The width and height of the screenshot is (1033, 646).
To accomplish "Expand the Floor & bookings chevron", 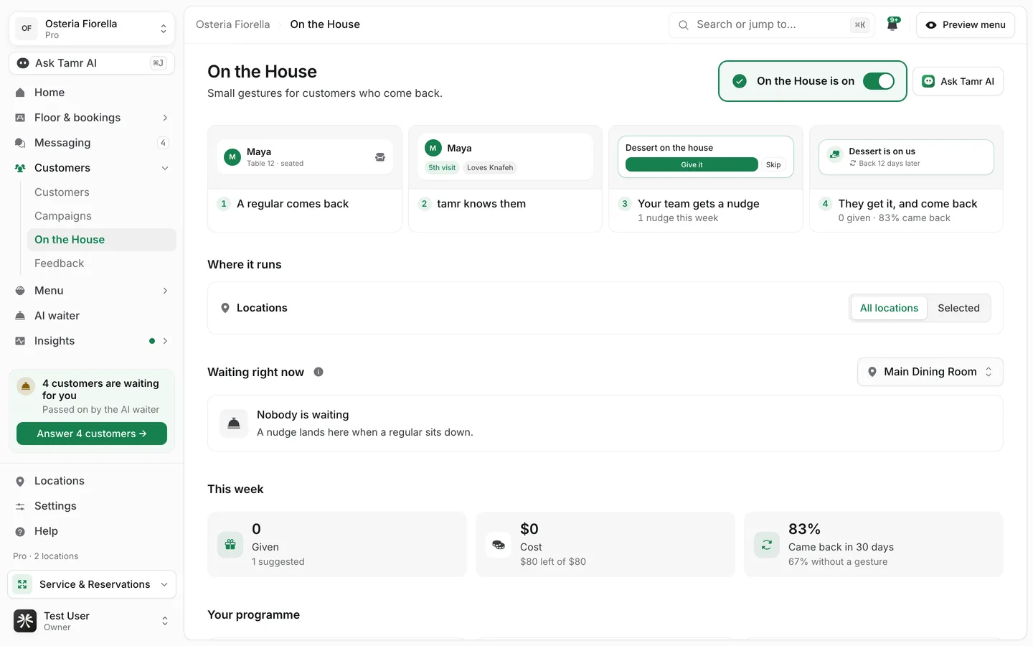I will click(165, 118).
